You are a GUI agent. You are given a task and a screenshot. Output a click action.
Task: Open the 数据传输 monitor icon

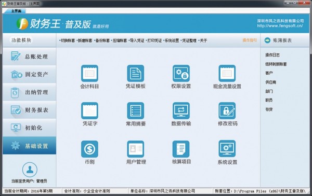tap(181, 110)
